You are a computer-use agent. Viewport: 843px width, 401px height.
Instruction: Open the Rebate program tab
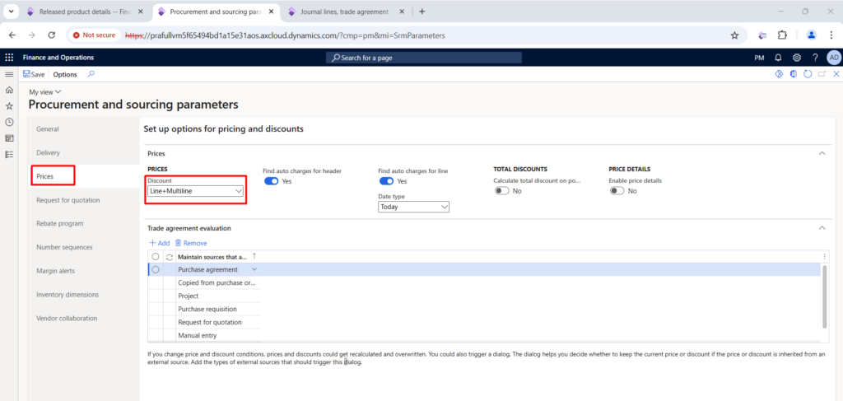[59, 224]
